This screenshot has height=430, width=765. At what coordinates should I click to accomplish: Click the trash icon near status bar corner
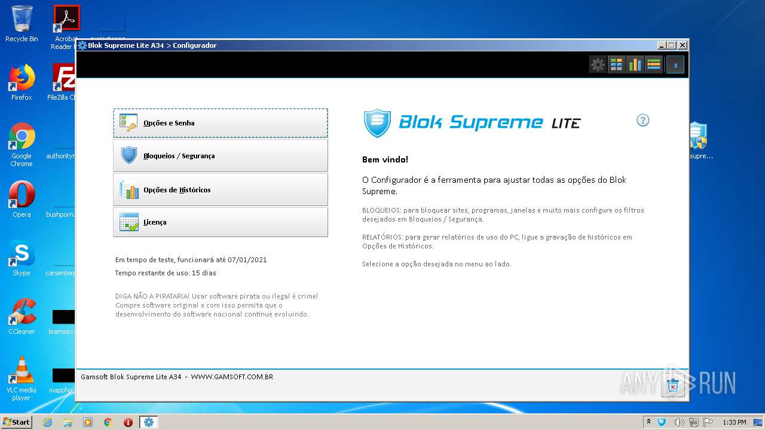(x=672, y=387)
